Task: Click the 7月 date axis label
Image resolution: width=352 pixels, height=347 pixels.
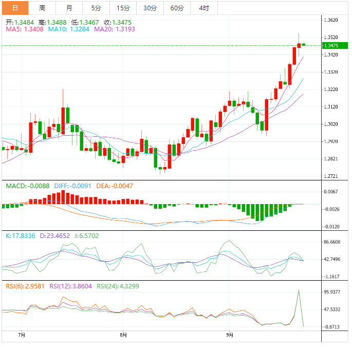Action: (x=22, y=335)
